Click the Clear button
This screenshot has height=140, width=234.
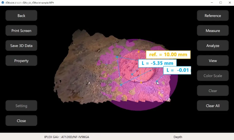point(213,91)
